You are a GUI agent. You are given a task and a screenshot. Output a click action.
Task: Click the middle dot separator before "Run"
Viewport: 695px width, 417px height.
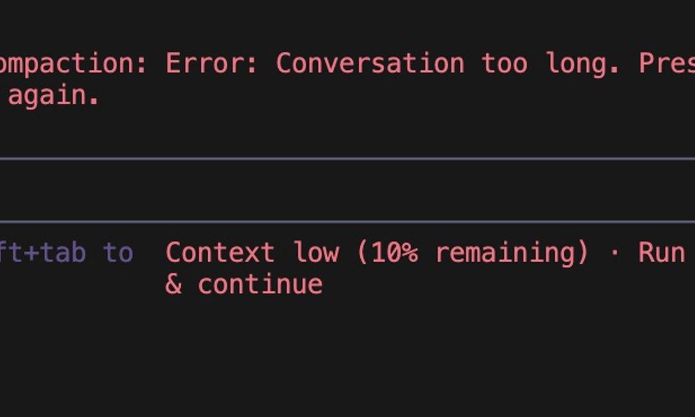pyautogui.click(x=614, y=252)
